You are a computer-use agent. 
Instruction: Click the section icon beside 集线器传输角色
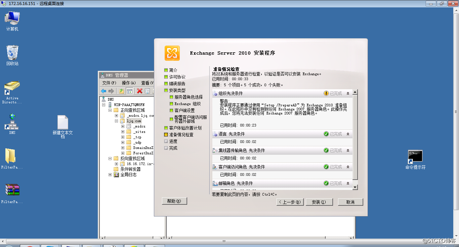click(x=215, y=150)
